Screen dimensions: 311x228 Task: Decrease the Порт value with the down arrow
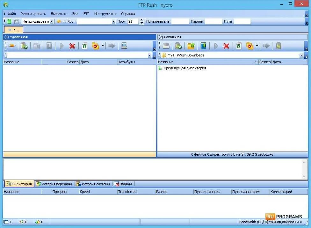pyautogui.click(x=141, y=23)
